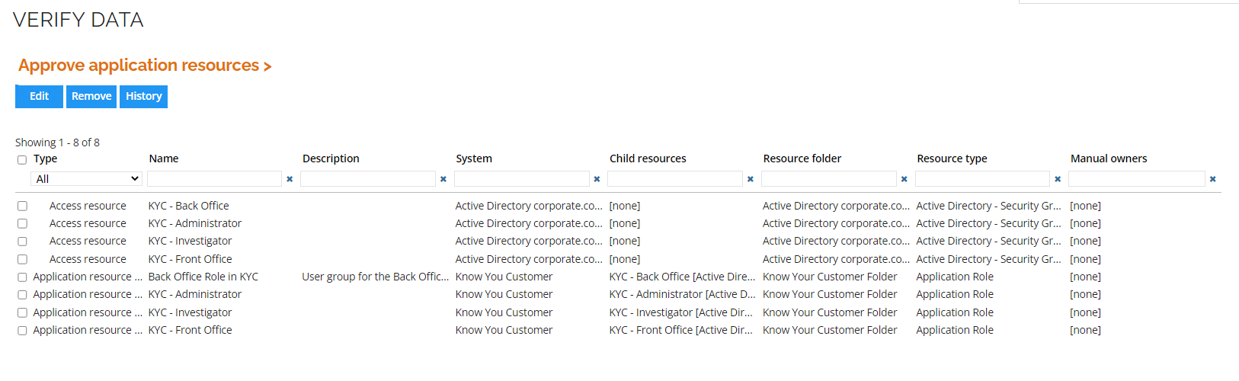The height and width of the screenshot is (381, 1239).
Task: Click the Edit button
Action: coord(39,96)
